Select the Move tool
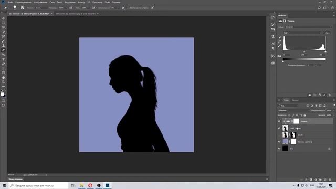 point(4,18)
